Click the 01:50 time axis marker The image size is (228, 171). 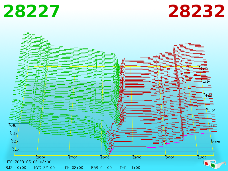pos(215,142)
